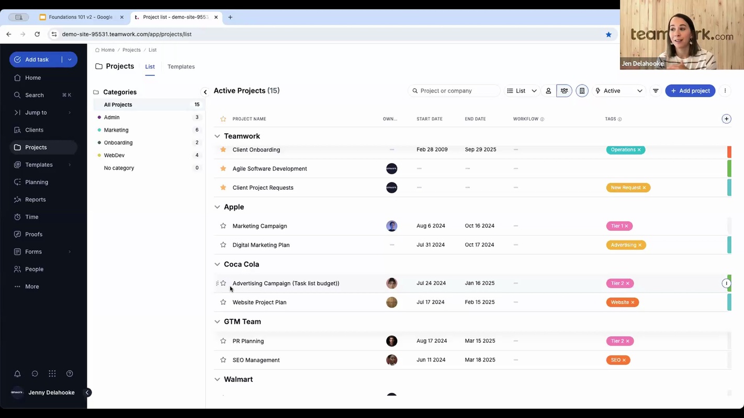Open the Website Project Plan project

[x=260, y=302]
